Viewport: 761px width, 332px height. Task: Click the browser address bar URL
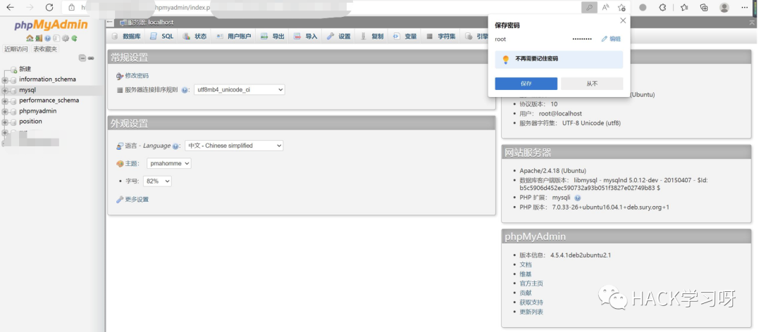[321, 7]
